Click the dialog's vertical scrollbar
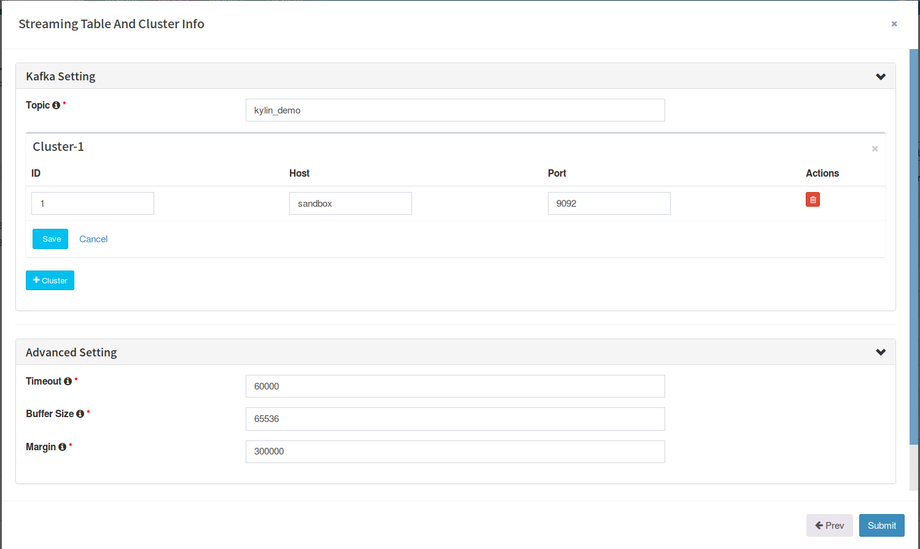This screenshot has height=549, width=920. tap(913, 245)
